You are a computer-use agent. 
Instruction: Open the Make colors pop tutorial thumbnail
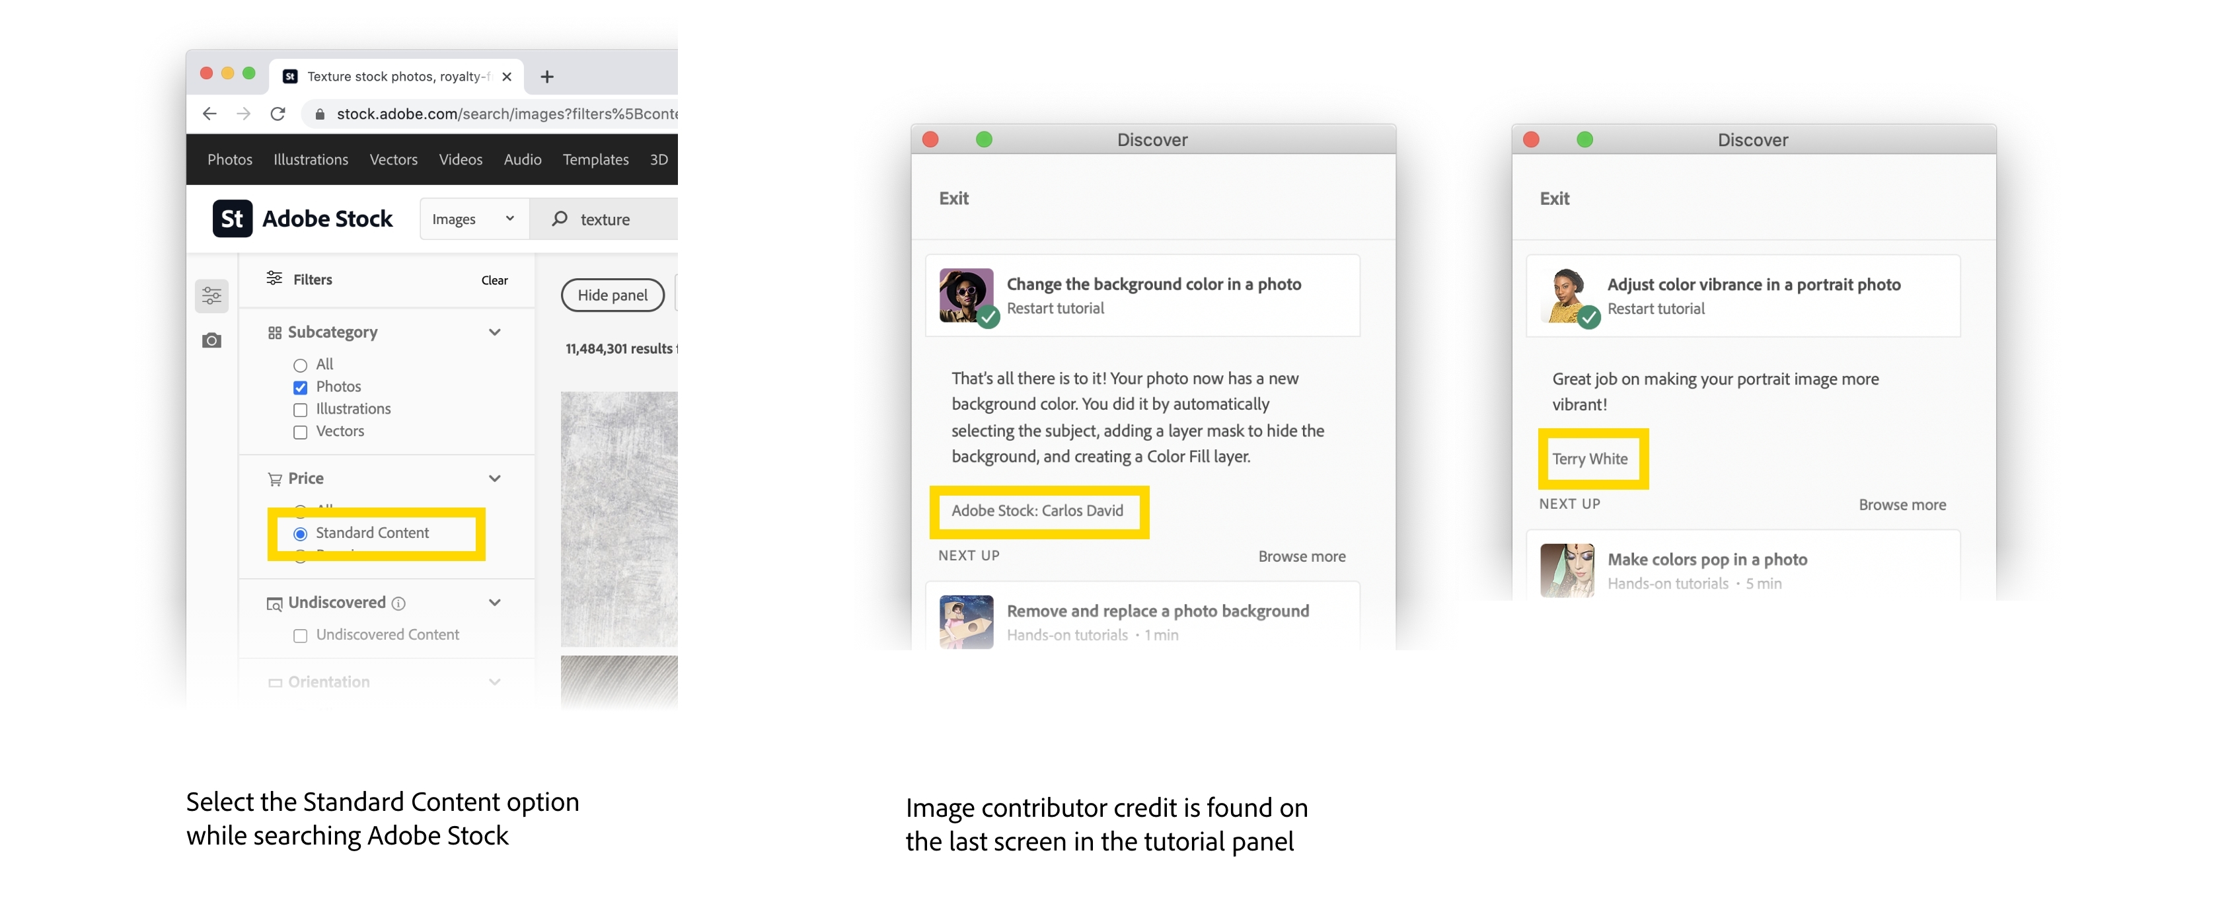pos(1567,570)
